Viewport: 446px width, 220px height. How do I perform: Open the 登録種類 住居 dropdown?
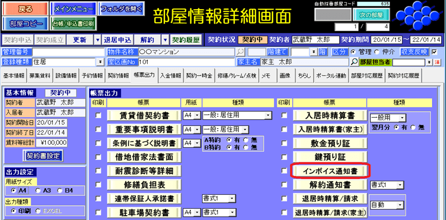pyautogui.click(x=100, y=62)
